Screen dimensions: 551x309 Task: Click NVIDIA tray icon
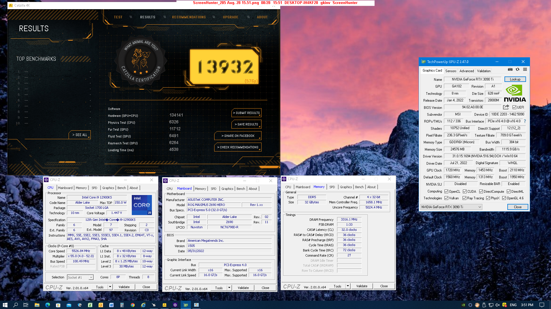click(463, 305)
